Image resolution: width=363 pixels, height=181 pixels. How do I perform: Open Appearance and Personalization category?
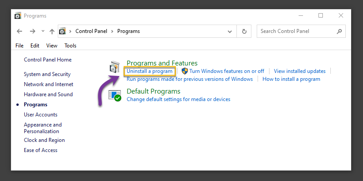pos(43,128)
